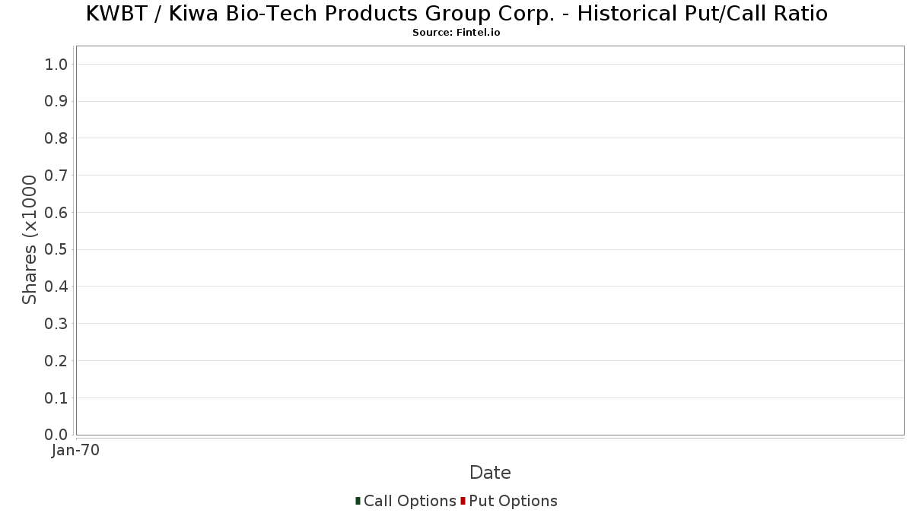Click the KWBT Historical Put/Call Ratio title
Screen dimensions: 913x513
point(456,14)
